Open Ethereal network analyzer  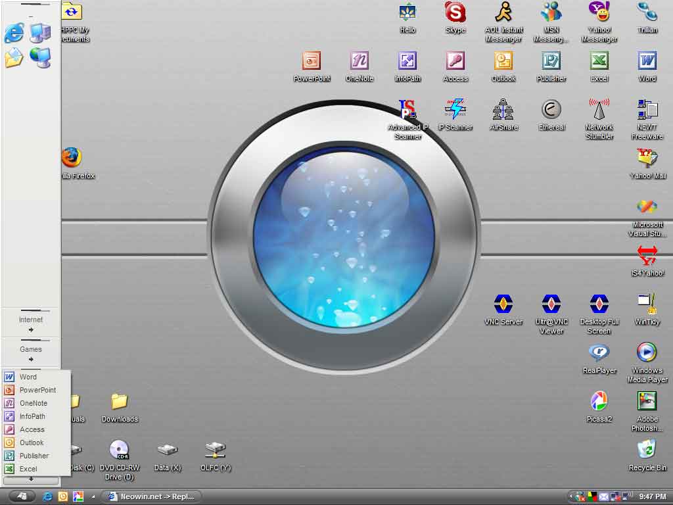coord(551,110)
